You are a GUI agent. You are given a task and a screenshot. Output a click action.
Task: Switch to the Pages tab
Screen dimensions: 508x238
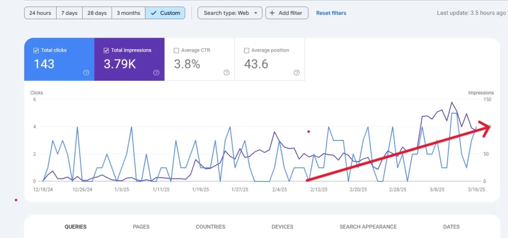[141, 227]
